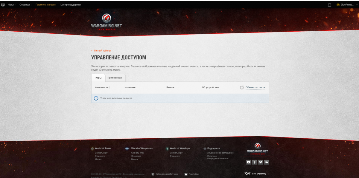Click the У вас нет активных сеансов message
Image resolution: width=359 pixels, height=178 pixels.
(116, 98)
